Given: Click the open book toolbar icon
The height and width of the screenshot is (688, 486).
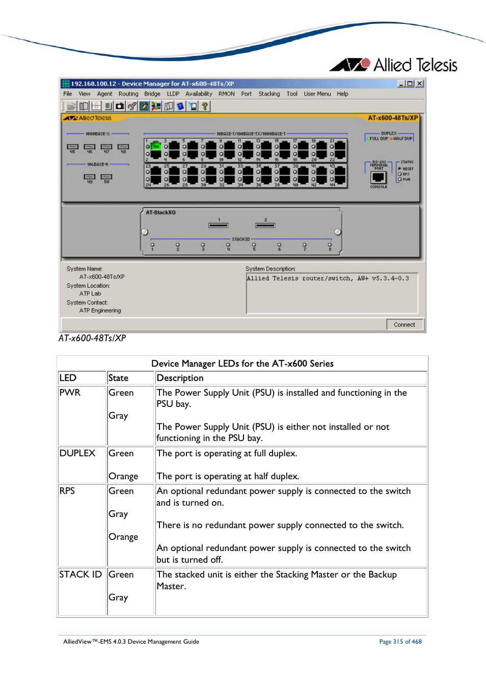Looking at the screenshot, I should pyautogui.click(x=84, y=106).
